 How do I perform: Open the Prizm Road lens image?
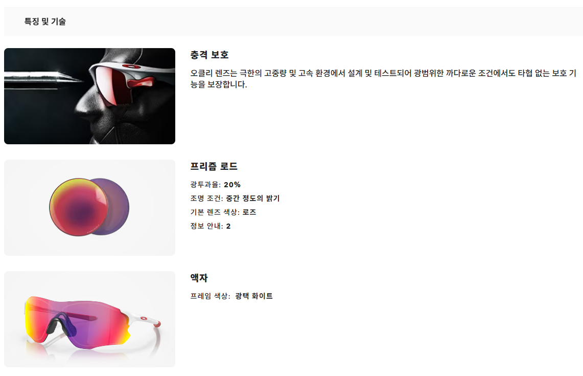[x=89, y=207]
